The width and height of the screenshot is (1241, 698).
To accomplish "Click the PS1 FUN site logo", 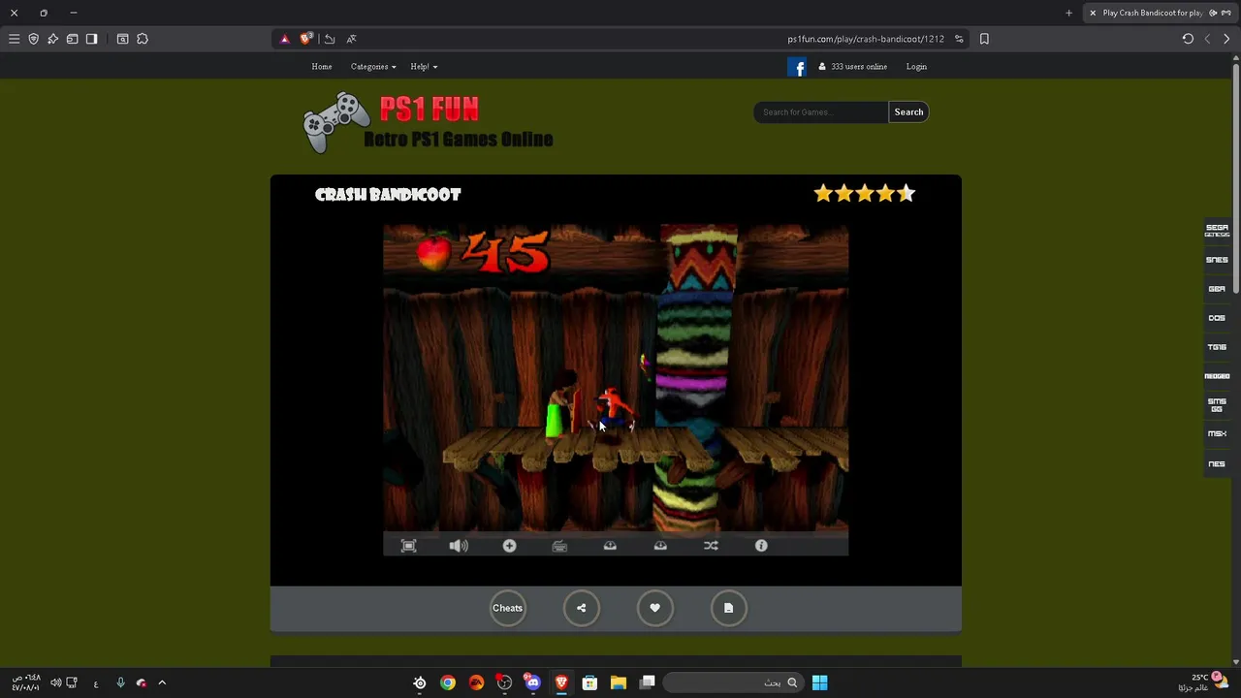I will pos(428,122).
